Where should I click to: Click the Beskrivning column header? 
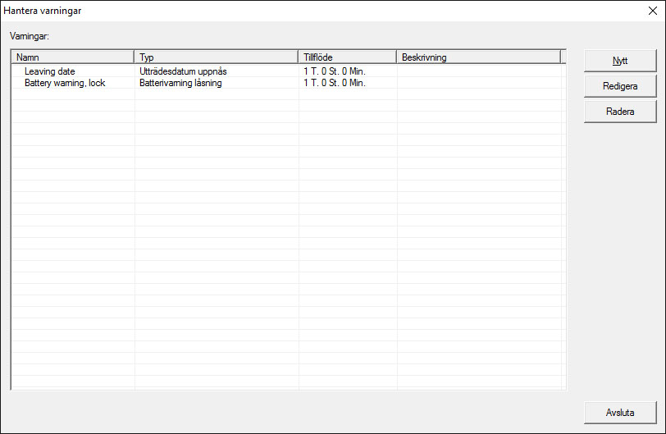click(x=478, y=57)
